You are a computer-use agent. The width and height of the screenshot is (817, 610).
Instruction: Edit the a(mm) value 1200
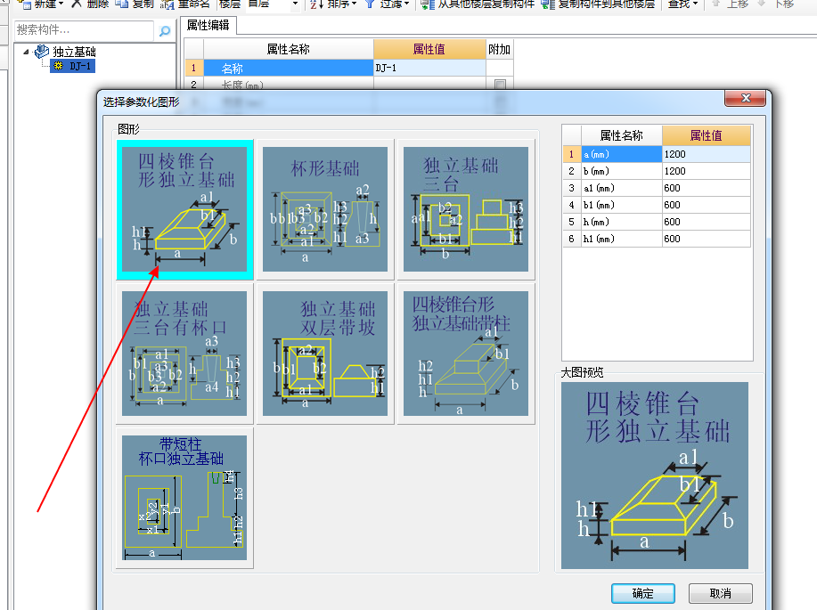coord(706,154)
